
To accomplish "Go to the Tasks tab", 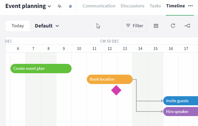I will [155, 6].
